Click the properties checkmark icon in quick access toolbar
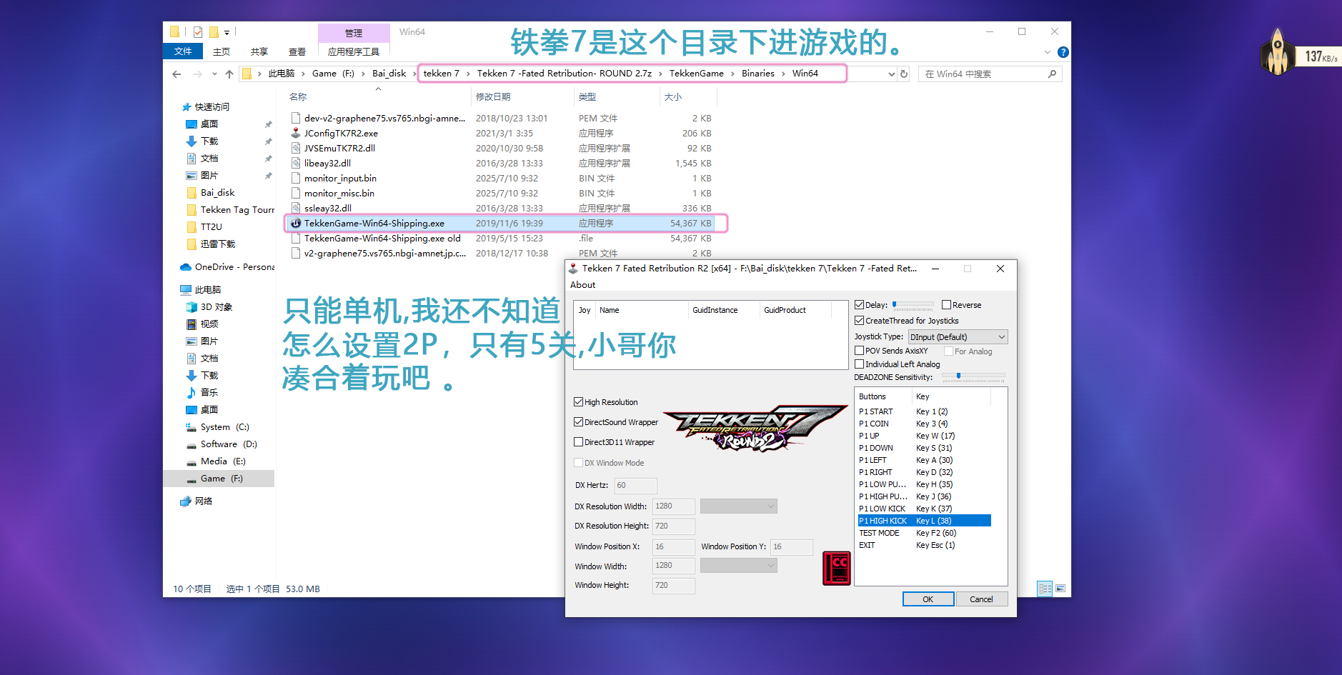This screenshot has width=1342, height=675. pyautogui.click(x=198, y=32)
